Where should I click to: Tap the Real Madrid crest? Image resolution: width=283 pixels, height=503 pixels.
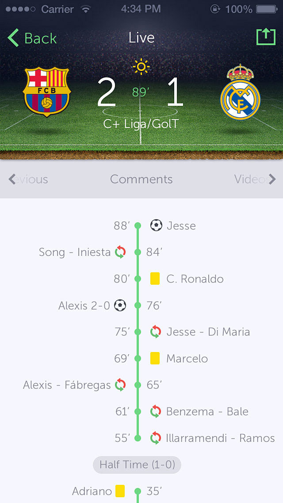[x=240, y=92]
